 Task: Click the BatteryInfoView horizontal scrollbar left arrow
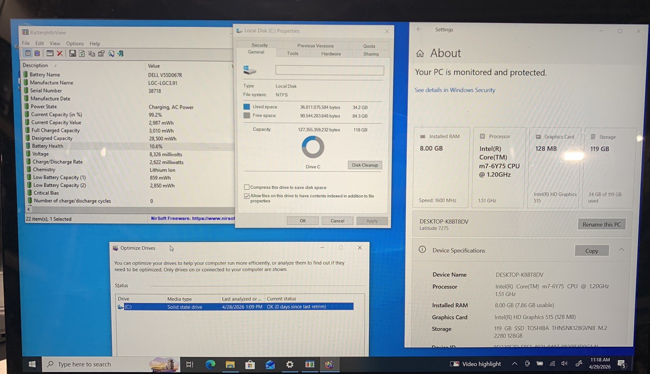pyautogui.click(x=29, y=209)
